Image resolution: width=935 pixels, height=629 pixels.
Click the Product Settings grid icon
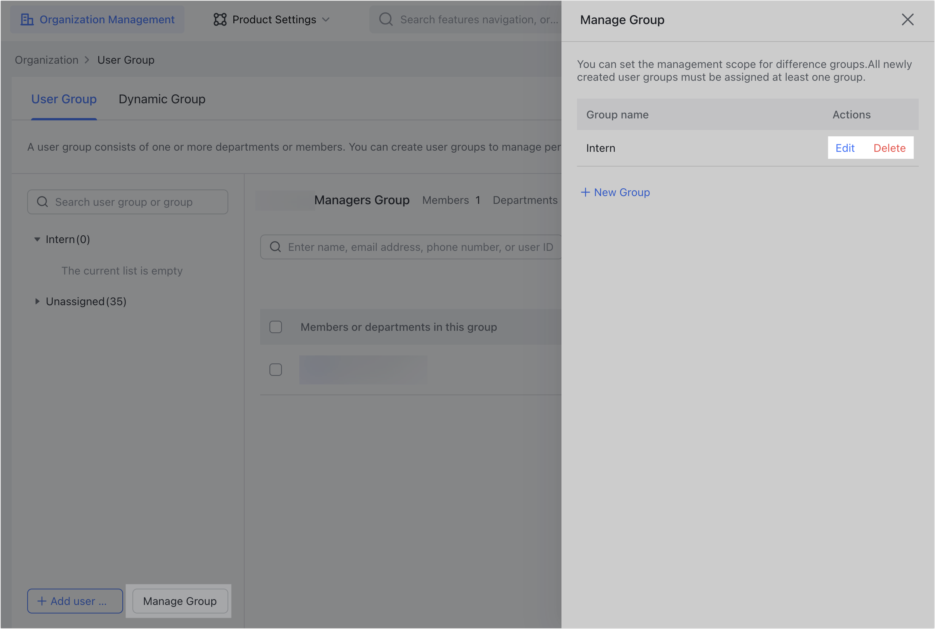point(220,19)
